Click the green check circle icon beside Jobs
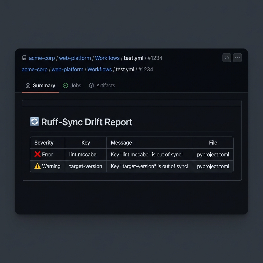Image resolution: width=263 pixels, height=263 pixels. tap(65, 86)
